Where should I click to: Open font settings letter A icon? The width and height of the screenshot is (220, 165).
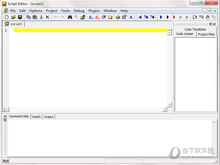tap(131, 17)
